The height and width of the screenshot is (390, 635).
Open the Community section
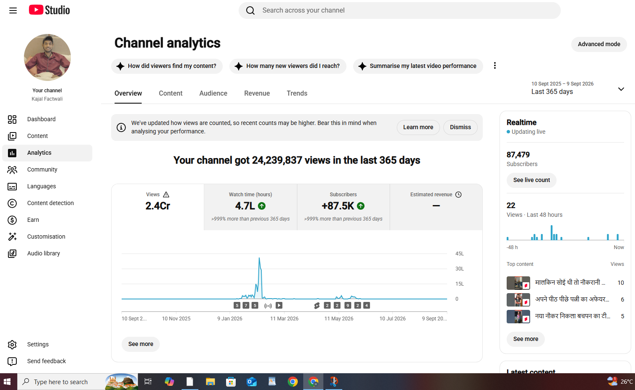point(47,169)
